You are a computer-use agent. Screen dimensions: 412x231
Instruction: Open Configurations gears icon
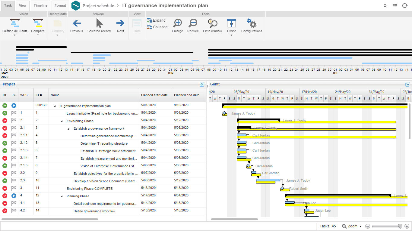[x=252, y=23]
